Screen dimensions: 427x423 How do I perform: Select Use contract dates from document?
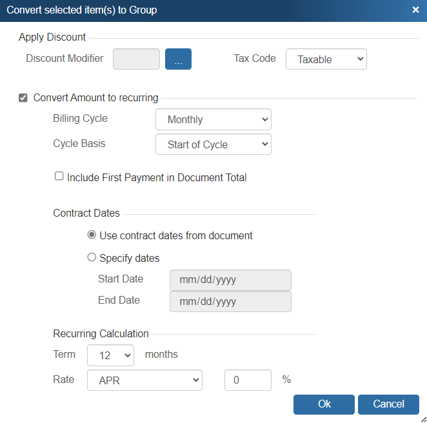pos(92,235)
